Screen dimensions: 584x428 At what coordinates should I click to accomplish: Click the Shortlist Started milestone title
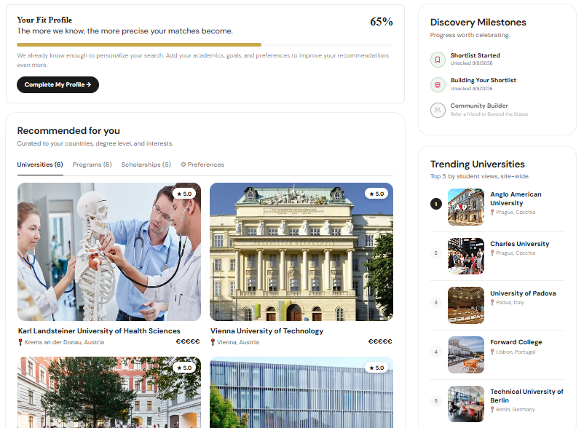tap(476, 55)
